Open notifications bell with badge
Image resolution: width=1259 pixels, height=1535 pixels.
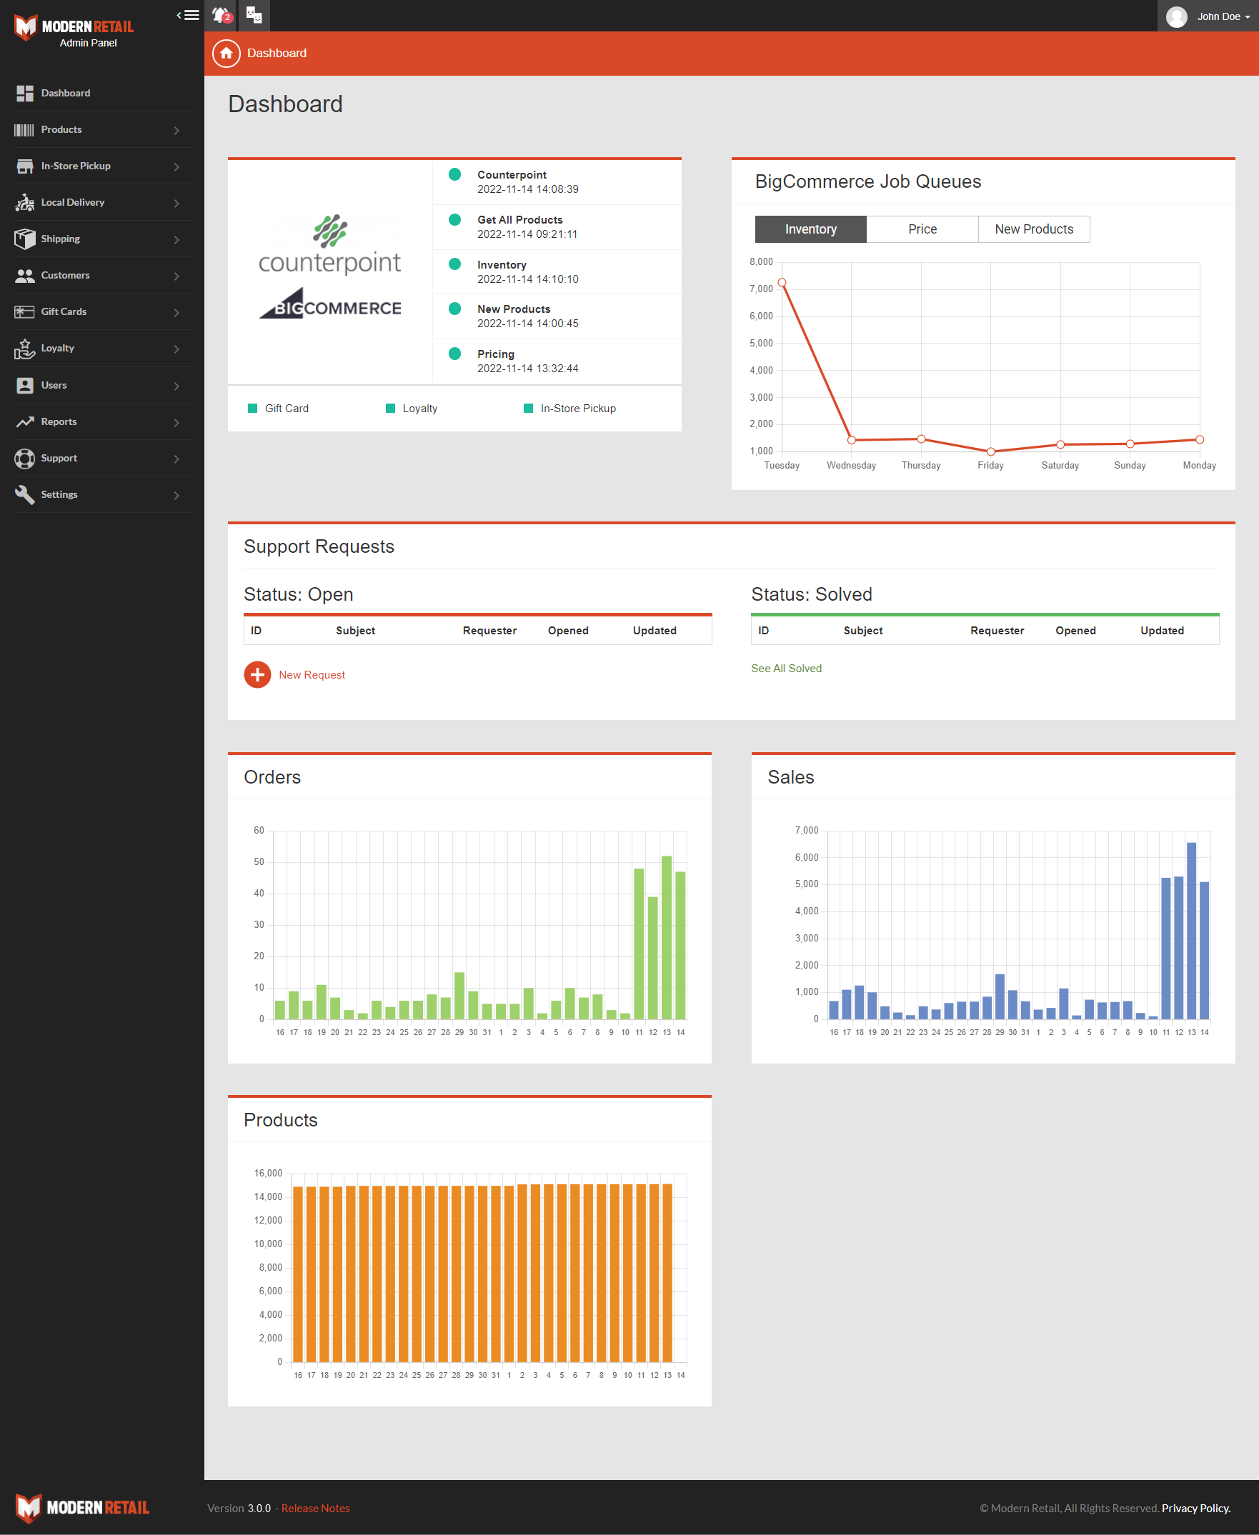click(222, 15)
